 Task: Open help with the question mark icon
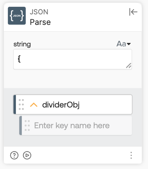(14, 155)
